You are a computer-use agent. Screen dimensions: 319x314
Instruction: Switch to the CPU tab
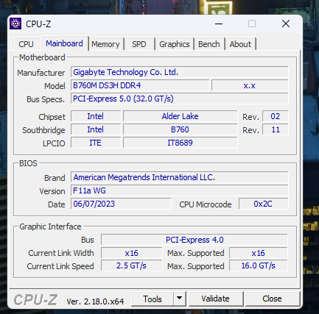click(x=26, y=44)
